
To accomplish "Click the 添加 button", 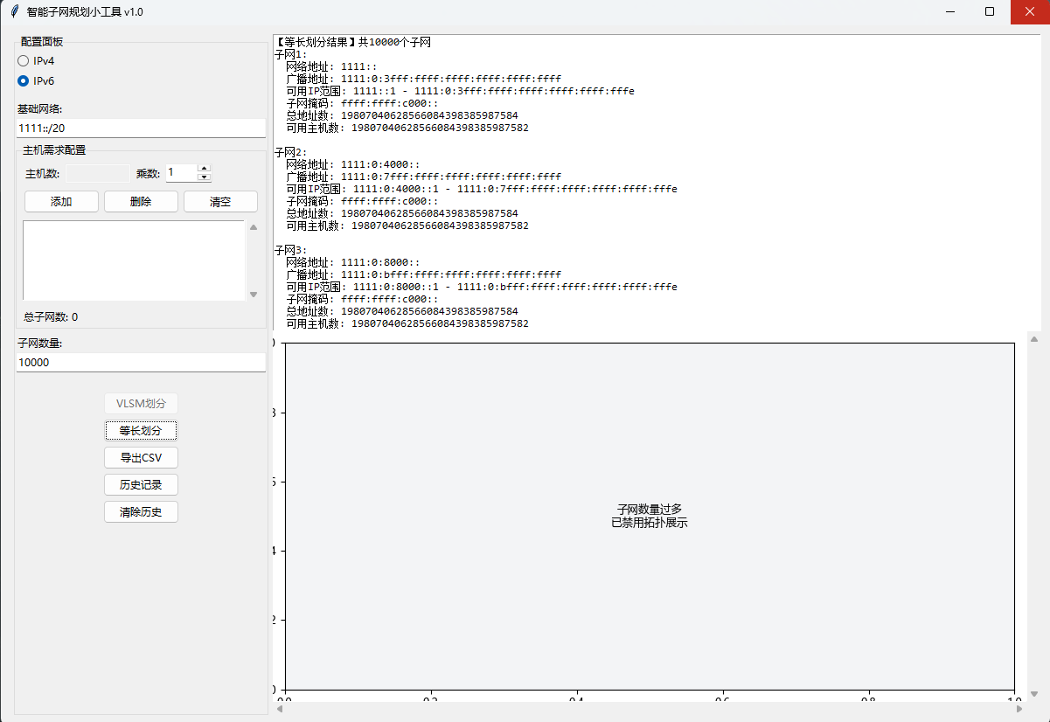I will pyautogui.click(x=61, y=202).
